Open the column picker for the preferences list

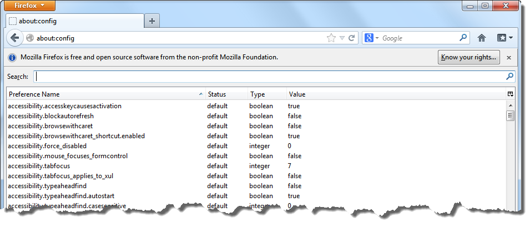(x=510, y=94)
